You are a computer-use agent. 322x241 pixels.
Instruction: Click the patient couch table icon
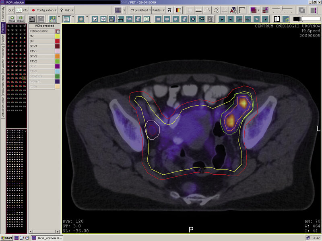120,19
